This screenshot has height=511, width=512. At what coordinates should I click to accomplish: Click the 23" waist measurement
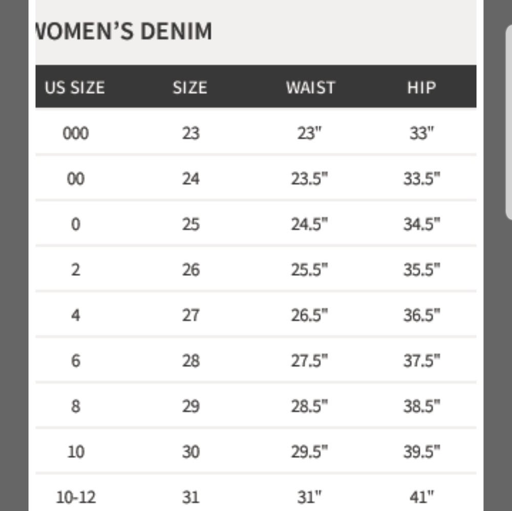coord(309,134)
